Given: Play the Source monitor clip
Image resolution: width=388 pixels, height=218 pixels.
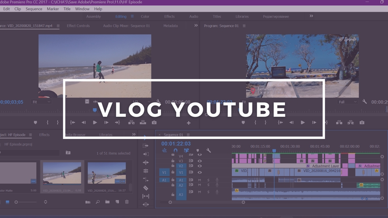Looking at the screenshot, I should coord(95,123).
